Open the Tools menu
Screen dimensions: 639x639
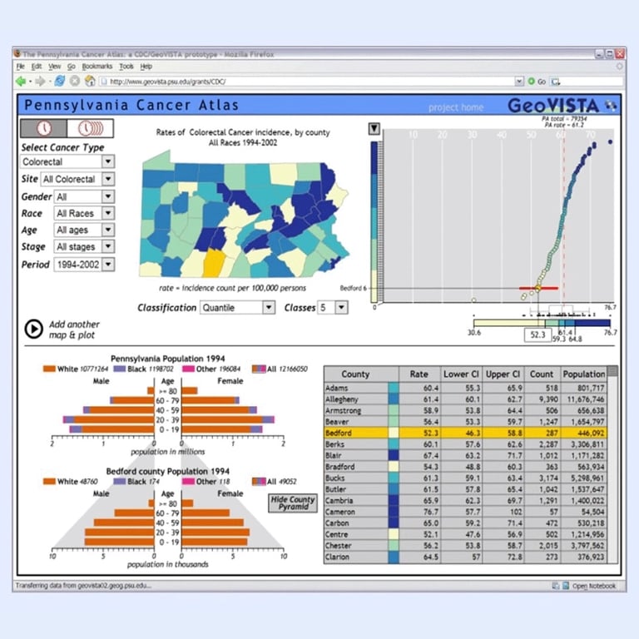pyautogui.click(x=126, y=66)
